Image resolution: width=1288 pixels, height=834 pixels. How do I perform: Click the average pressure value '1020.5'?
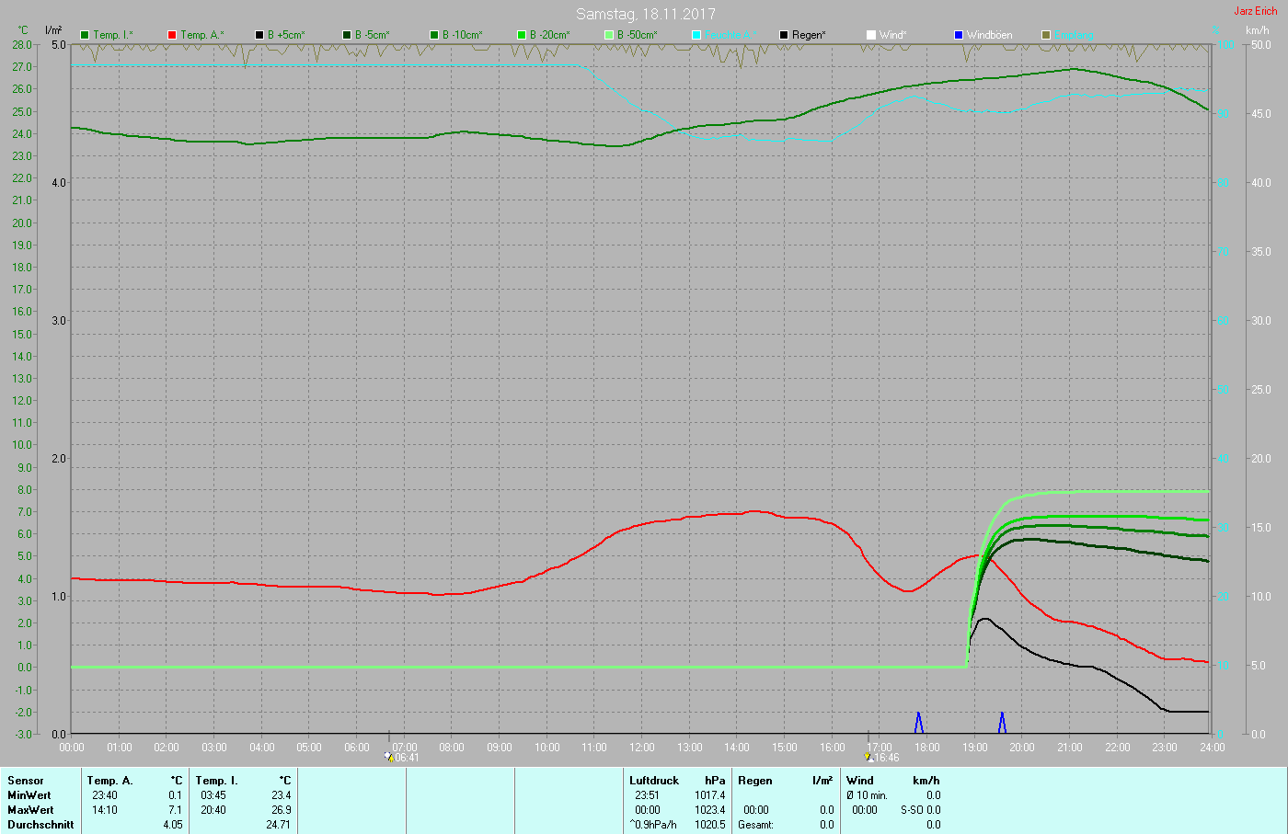tap(710, 825)
